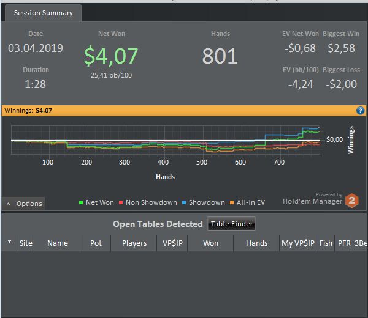Click the Open Tables Detected heading
This screenshot has width=368, height=318.
[158, 224]
